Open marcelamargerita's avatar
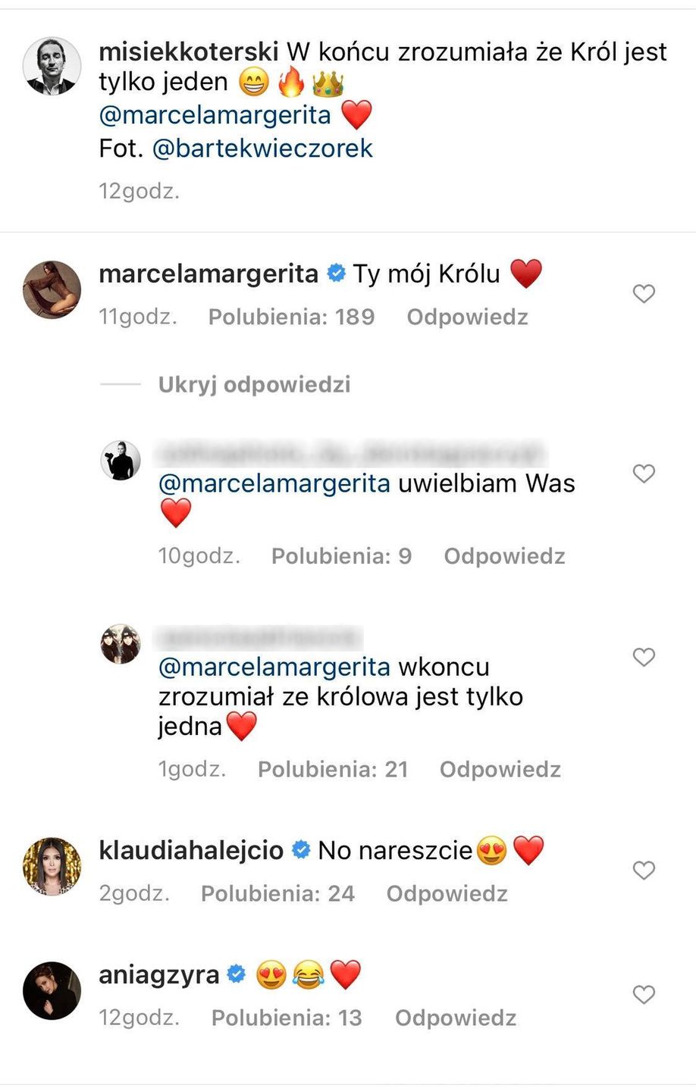 52,289
